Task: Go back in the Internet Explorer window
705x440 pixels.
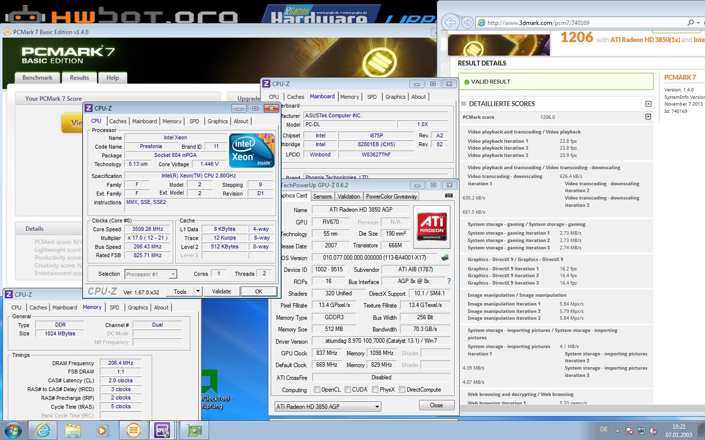Action: [450, 22]
